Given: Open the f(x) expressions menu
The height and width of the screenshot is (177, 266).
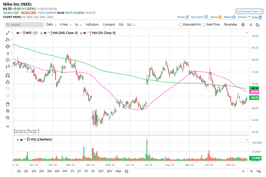Looking at the screenshot, I should 121,24.
